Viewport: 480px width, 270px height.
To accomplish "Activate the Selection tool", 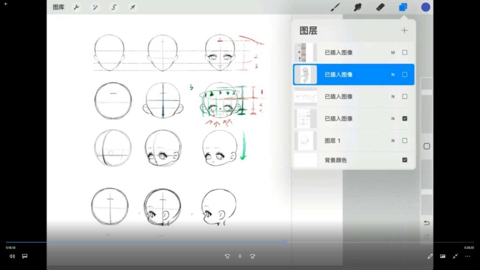I will 113,7.
